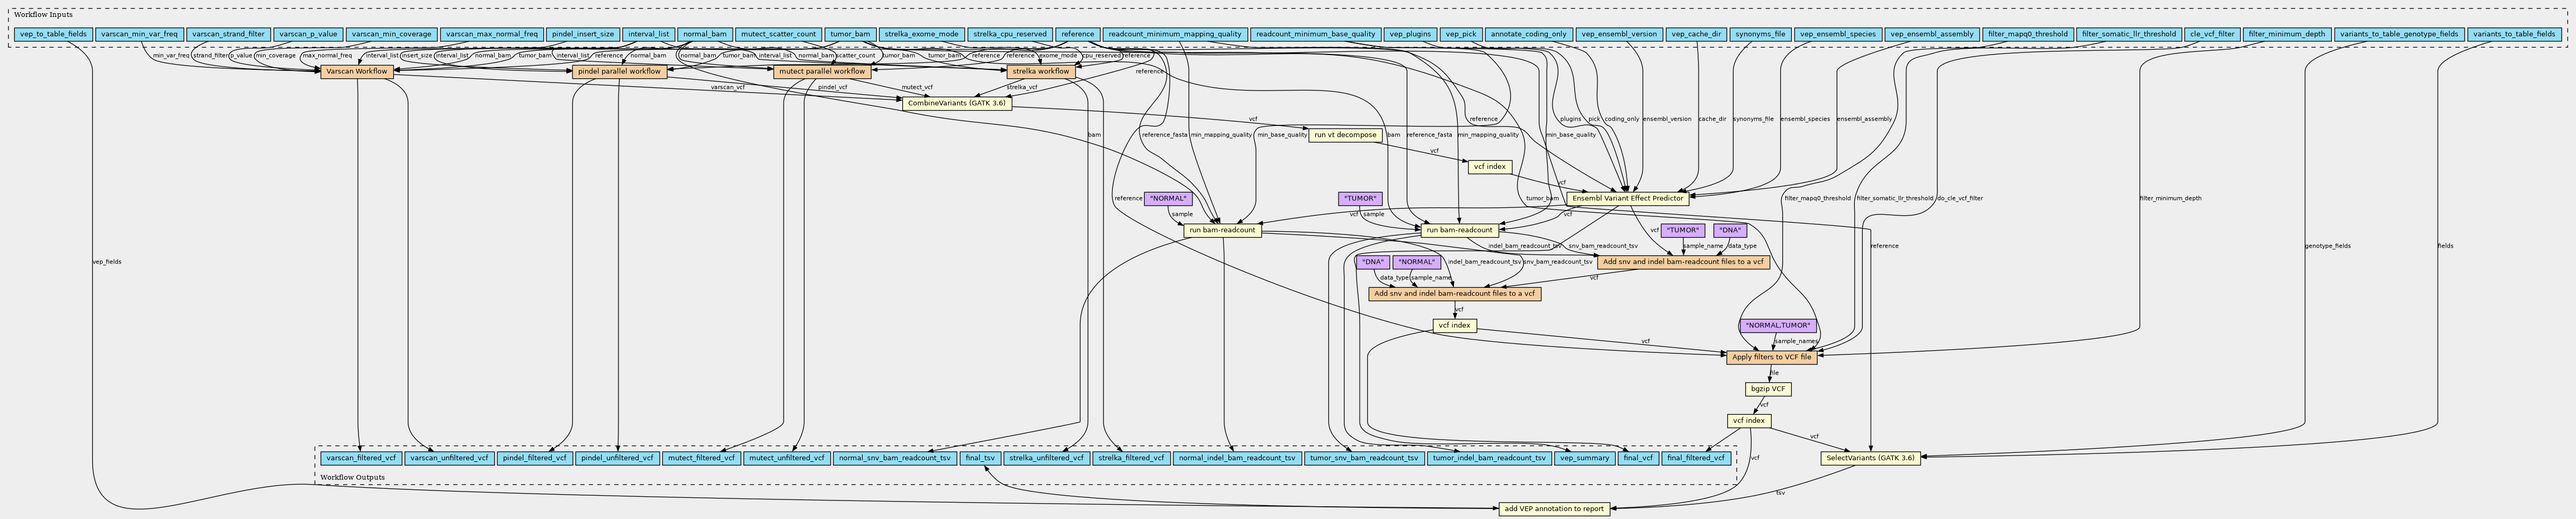Select the vep_plugins input box
Screen dimensions: 2576x519
click(x=1411, y=34)
